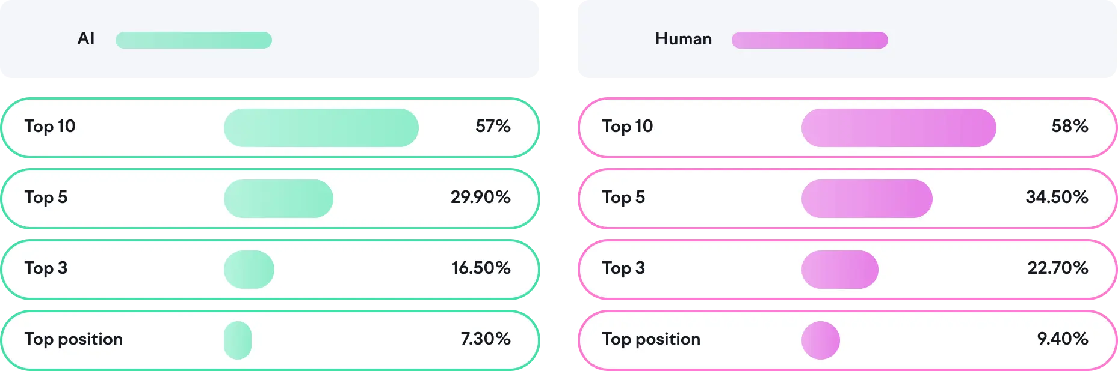
Task: Click the 22.70% Human Top 3 value
Action: point(1057,268)
